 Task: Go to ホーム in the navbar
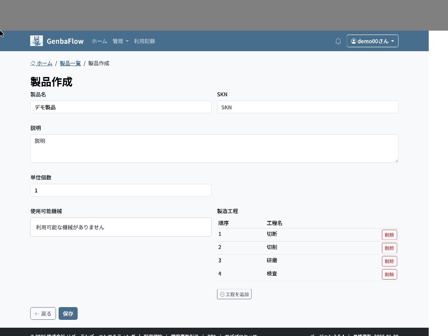[x=99, y=41]
